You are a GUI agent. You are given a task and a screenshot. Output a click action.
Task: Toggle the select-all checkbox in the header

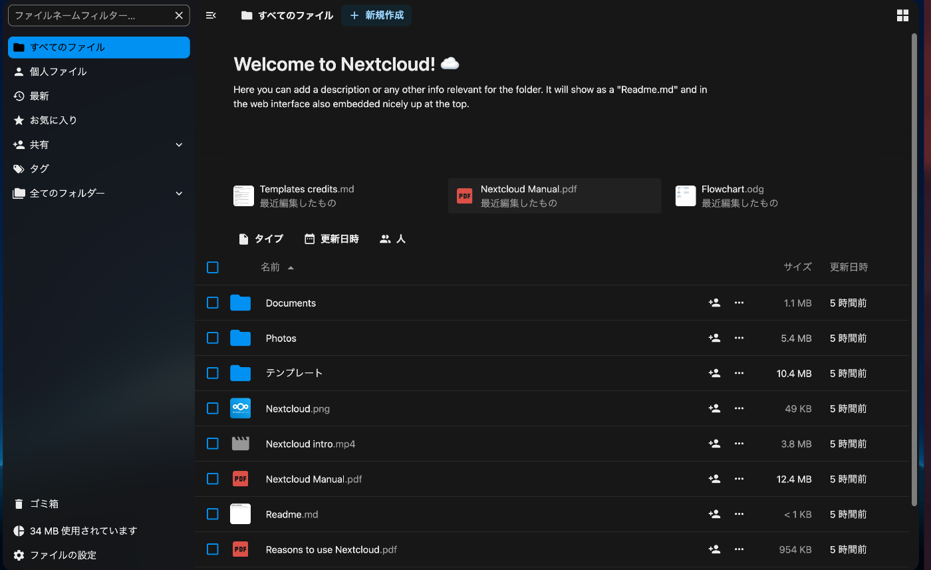coord(213,267)
